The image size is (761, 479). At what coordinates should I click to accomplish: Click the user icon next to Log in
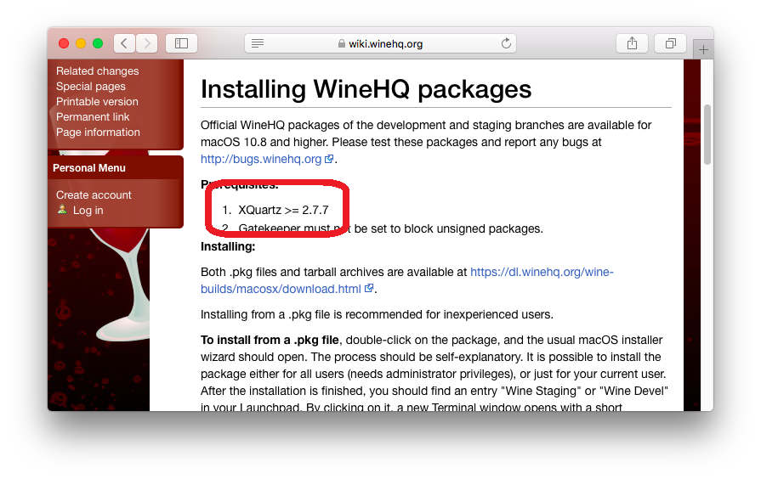click(62, 210)
